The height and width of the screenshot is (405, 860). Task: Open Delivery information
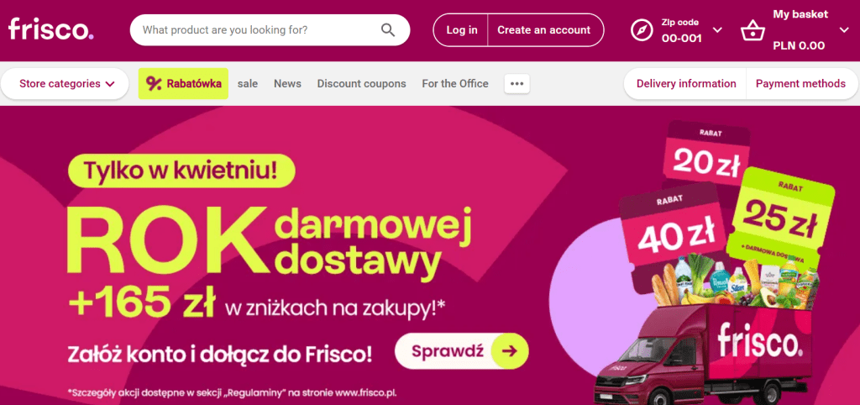tap(686, 84)
